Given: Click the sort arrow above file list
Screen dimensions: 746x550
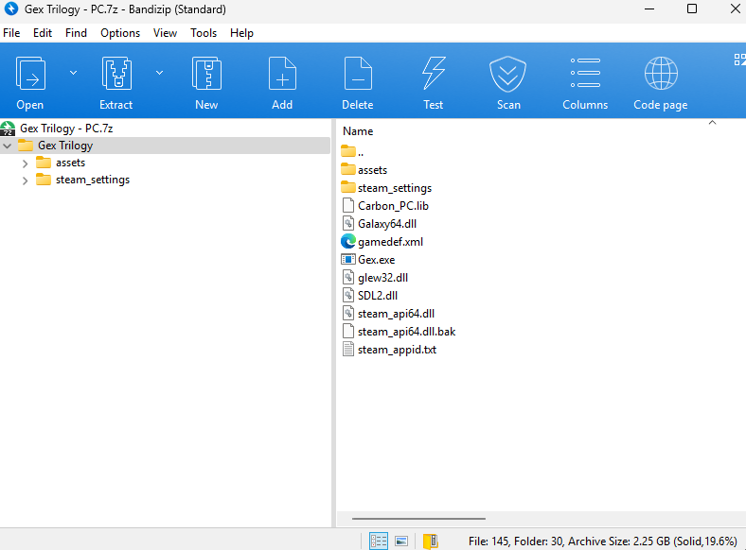Looking at the screenshot, I should click(712, 123).
